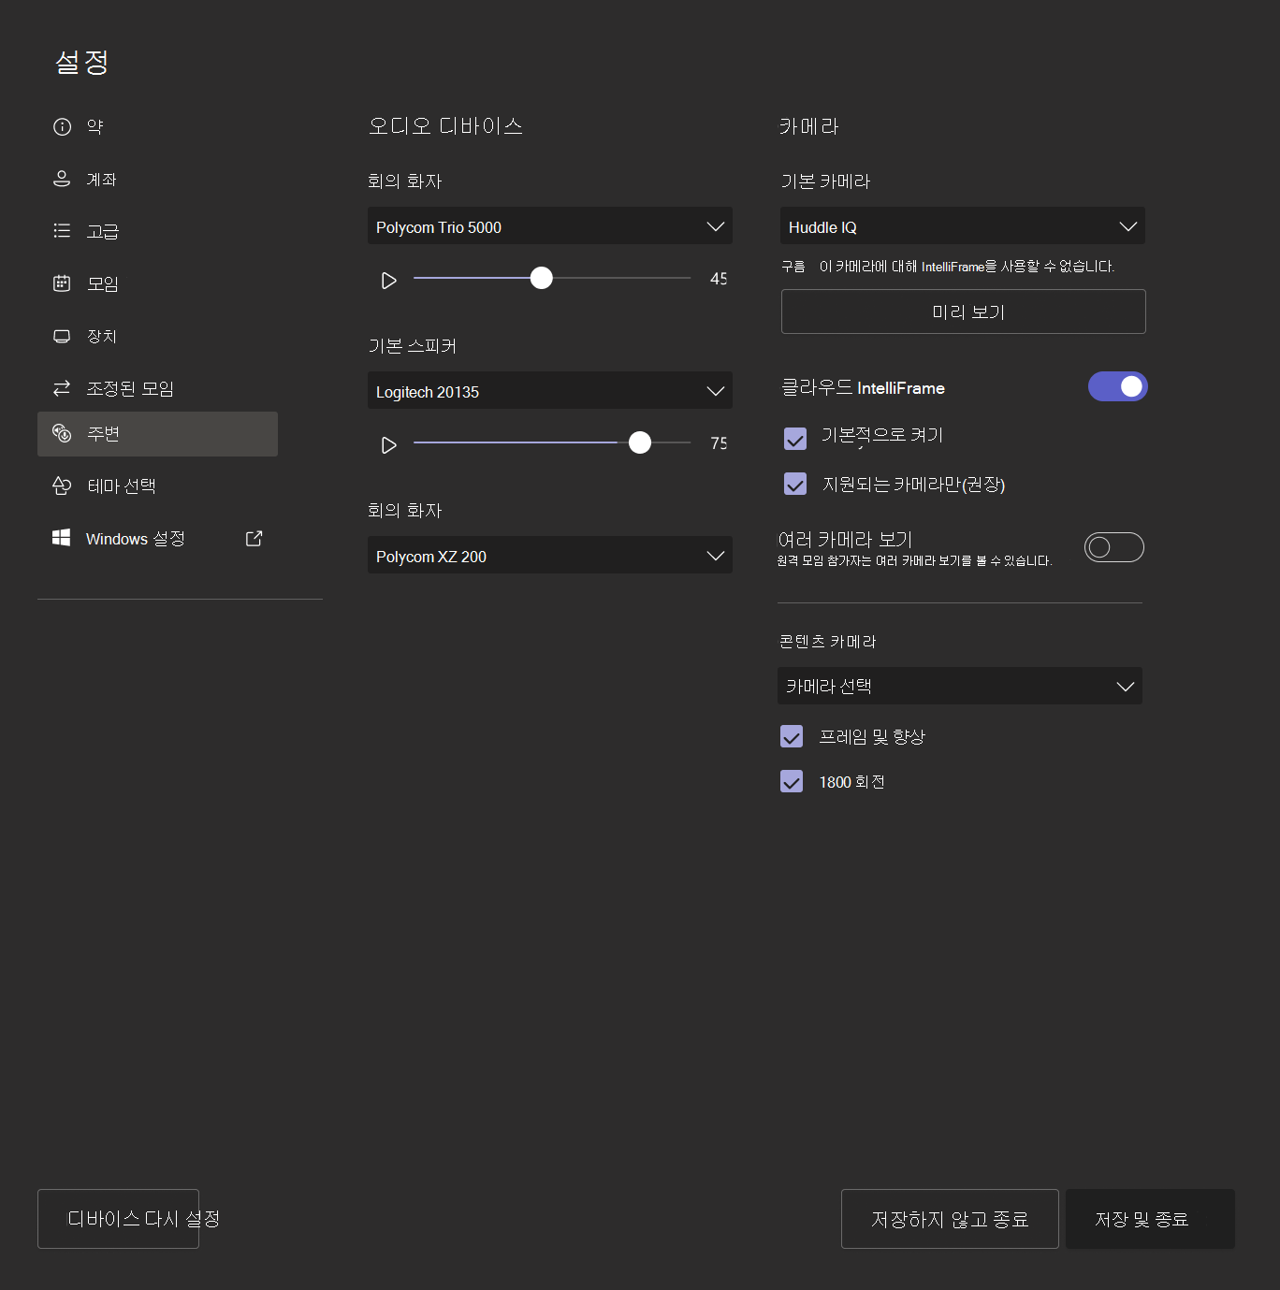Click the monitor icon beside 장치
The width and height of the screenshot is (1280, 1290).
pyautogui.click(x=62, y=336)
